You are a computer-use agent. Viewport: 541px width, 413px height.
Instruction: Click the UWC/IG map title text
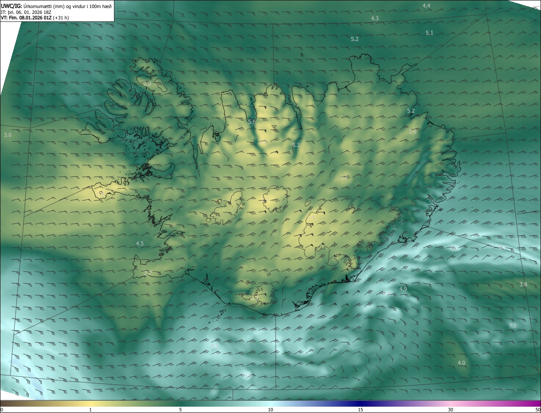56,5
